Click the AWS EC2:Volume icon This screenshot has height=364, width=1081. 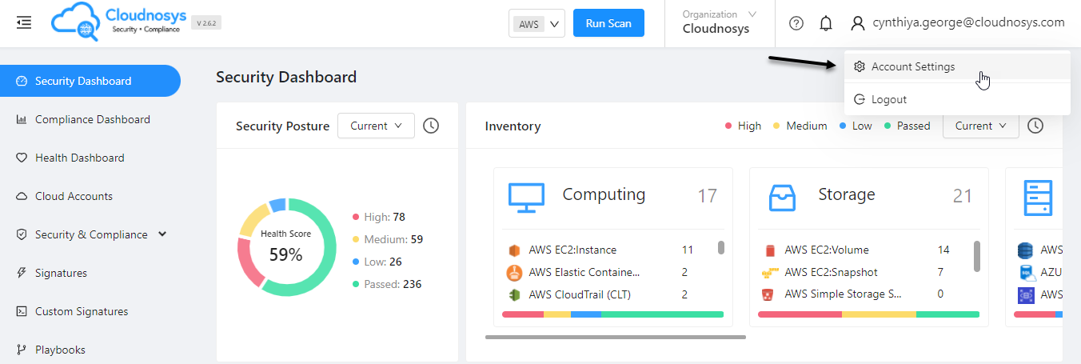pyautogui.click(x=770, y=250)
